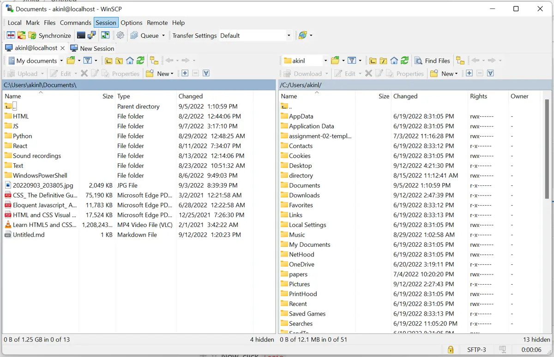Screen dimensions: 554x357
Task: Open the Session menu
Action: pos(106,23)
